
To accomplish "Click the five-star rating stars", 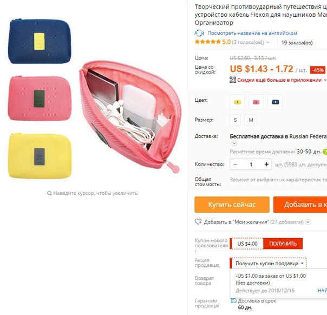I will click(207, 42).
